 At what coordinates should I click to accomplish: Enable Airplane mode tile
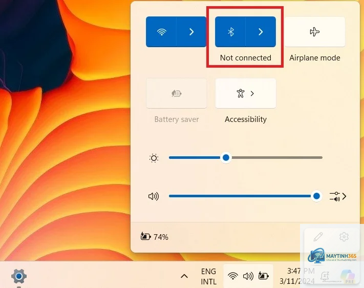(315, 32)
